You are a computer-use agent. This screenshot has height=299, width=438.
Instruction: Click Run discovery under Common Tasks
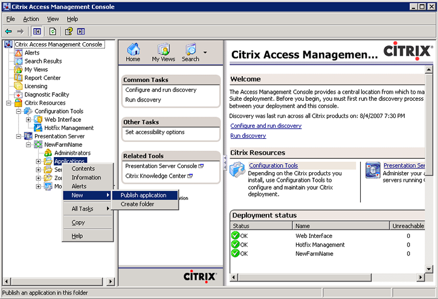(x=143, y=100)
